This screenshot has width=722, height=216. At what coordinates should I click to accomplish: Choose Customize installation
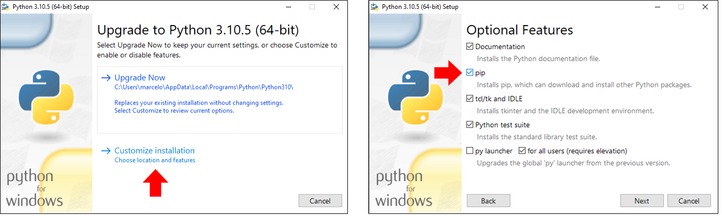click(154, 151)
